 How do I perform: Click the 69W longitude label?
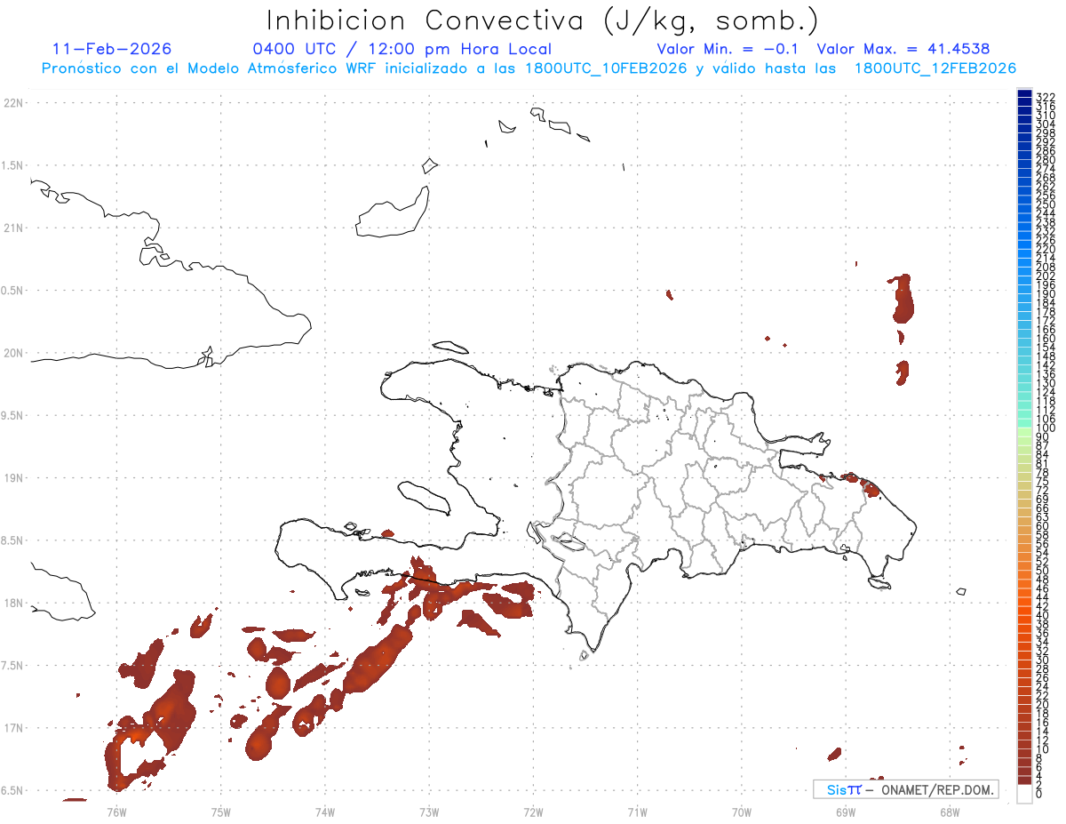pyautogui.click(x=846, y=812)
